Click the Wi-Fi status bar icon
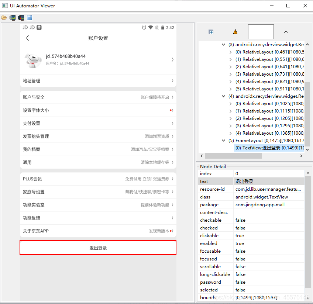Image resolution: width=313 pixels, height=304 pixels. pyautogui.click(x=151, y=28)
